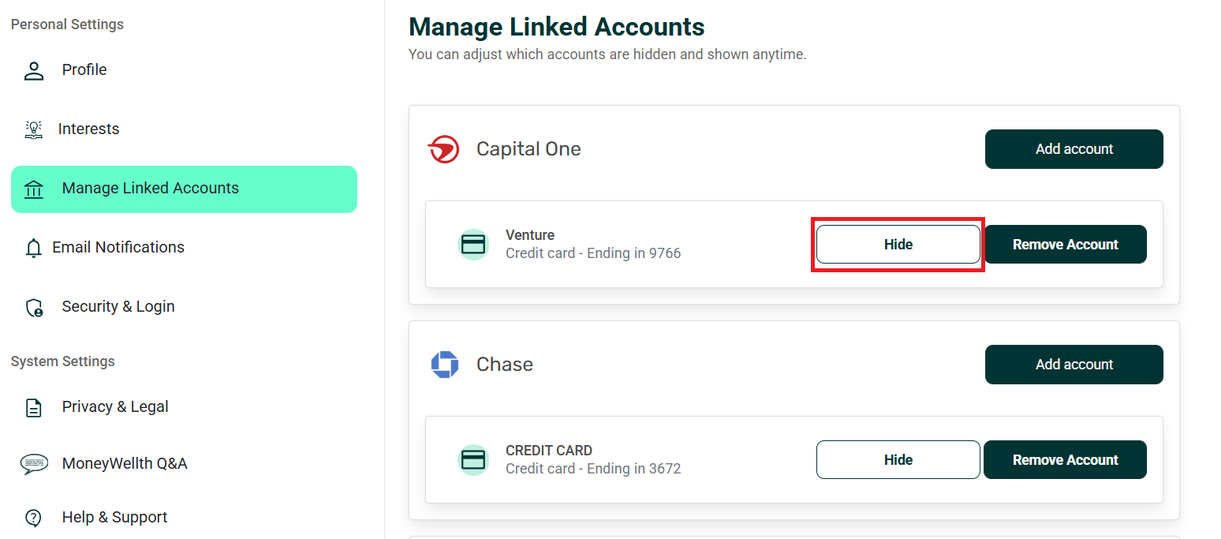Click the Privacy & Legal document icon
The height and width of the screenshot is (539, 1221).
[34, 407]
